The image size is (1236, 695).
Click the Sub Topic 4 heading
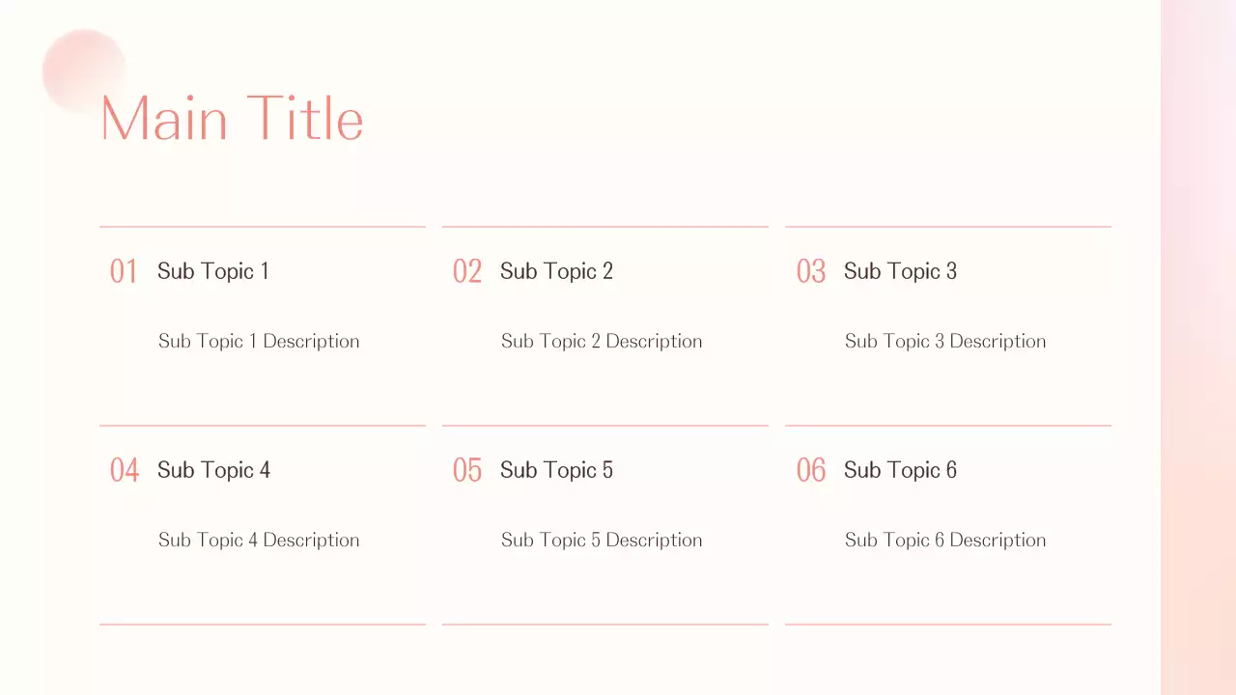coord(213,470)
